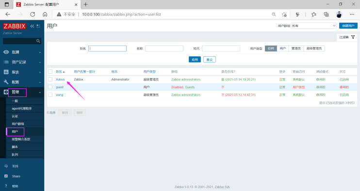Select the super admin user type filter
The width and height of the screenshot is (360, 191).
pos(314,48)
